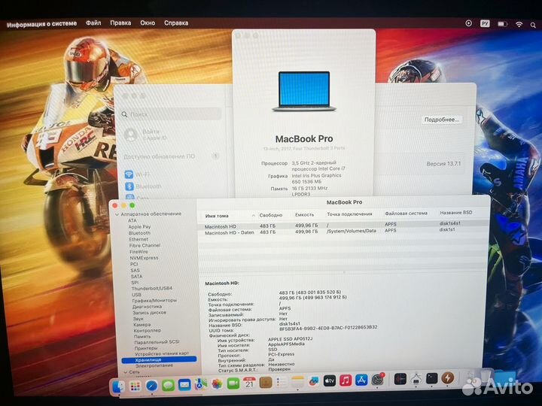Select Электропитание in the sidebar
The image size is (542, 406).
[x=154, y=365]
